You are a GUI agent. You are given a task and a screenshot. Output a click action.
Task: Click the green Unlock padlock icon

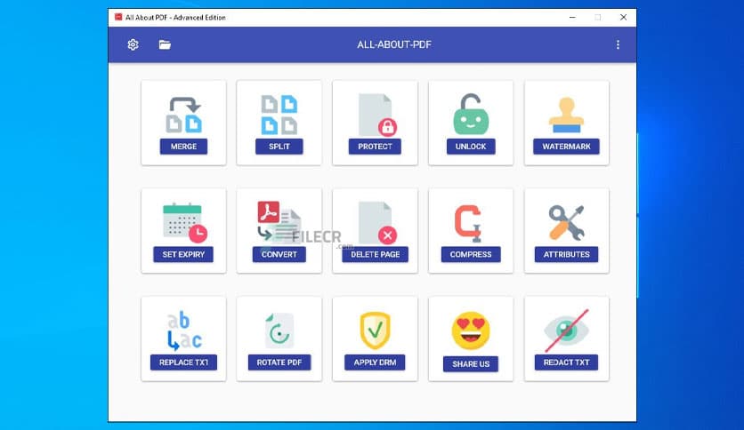click(x=471, y=113)
